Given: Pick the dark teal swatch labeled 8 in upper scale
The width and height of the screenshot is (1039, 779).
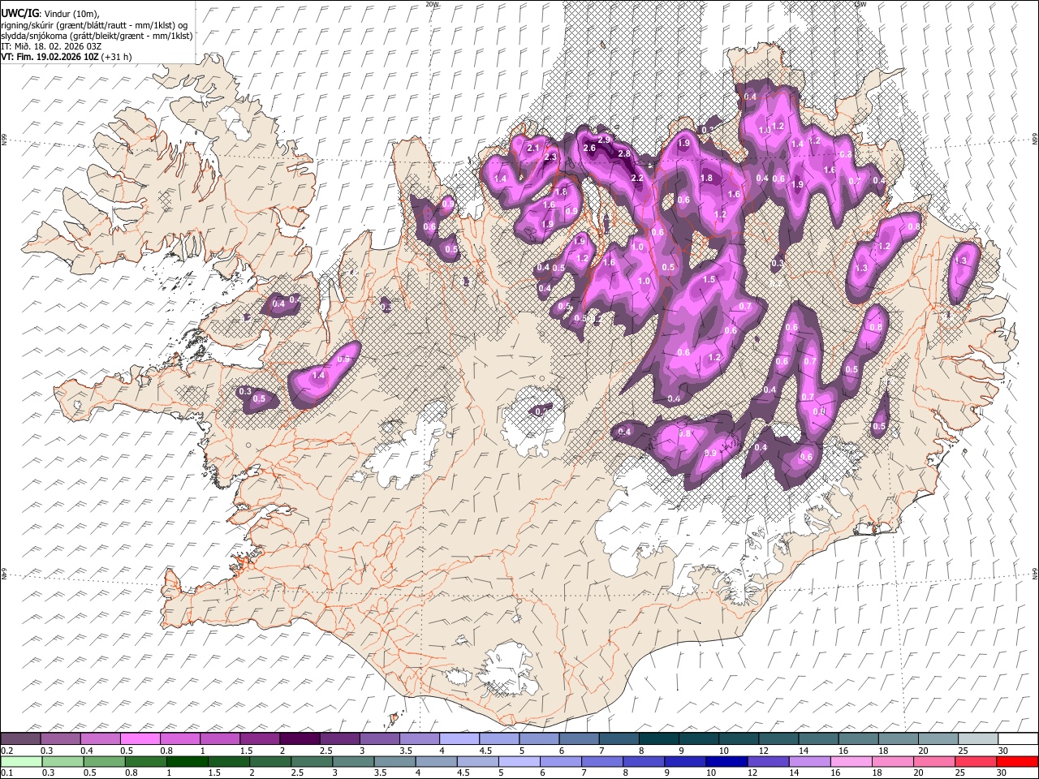Looking at the screenshot, I should [x=658, y=739].
